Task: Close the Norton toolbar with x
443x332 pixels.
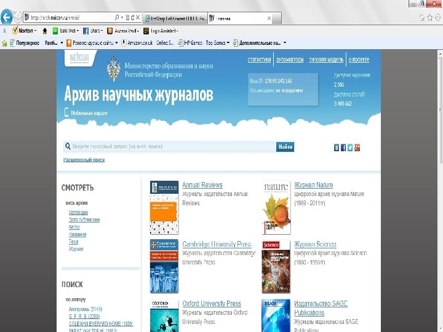Action: coord(4,31)
